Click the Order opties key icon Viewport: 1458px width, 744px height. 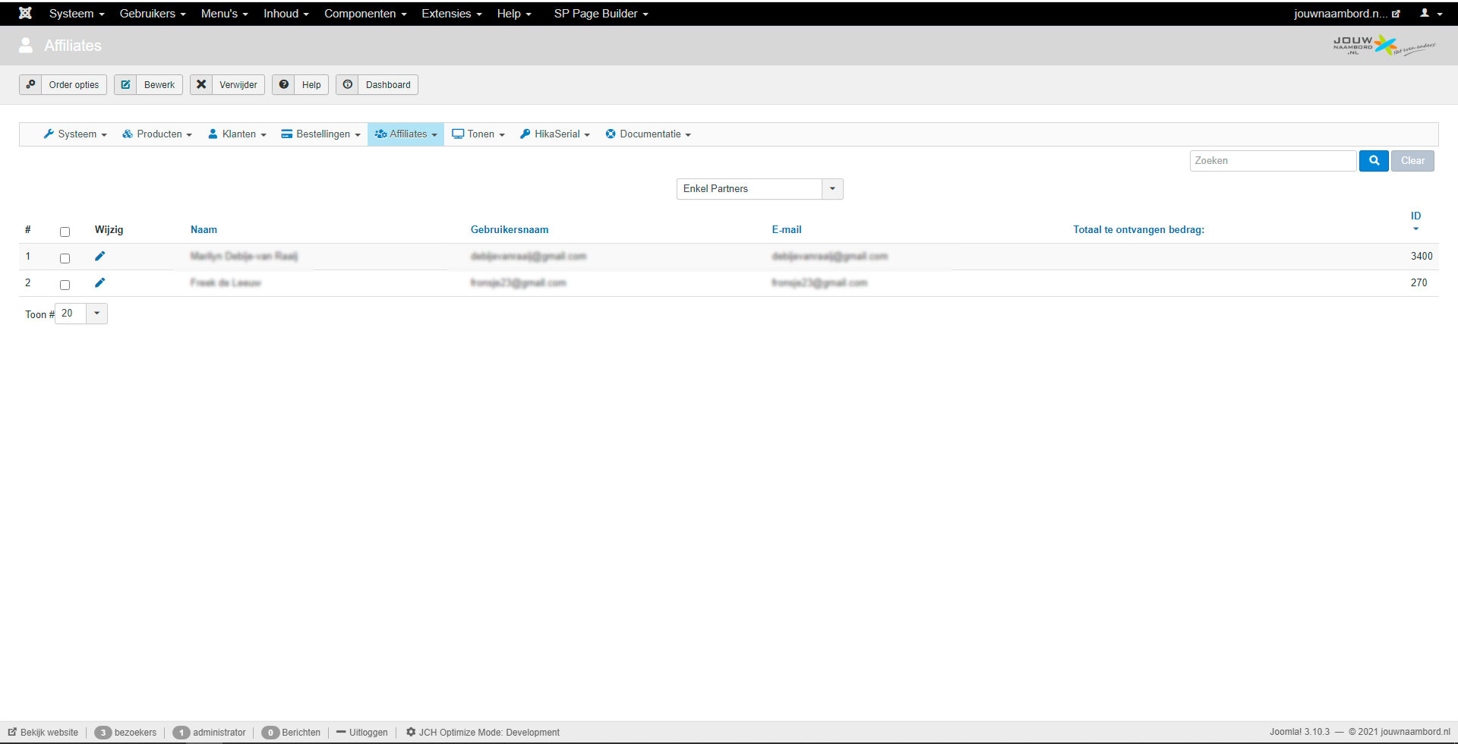point(30,84)
